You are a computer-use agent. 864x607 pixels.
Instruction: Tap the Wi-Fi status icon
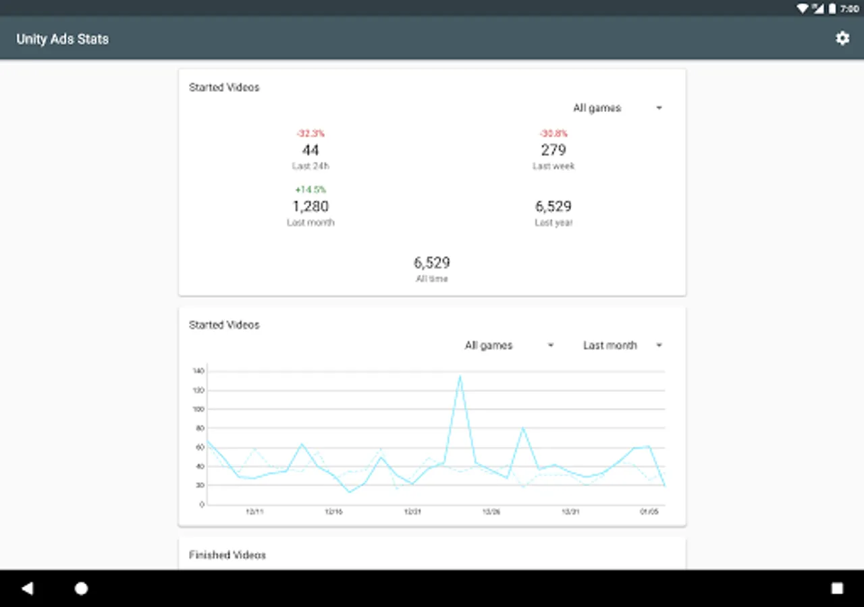click(x=803, y=8)
